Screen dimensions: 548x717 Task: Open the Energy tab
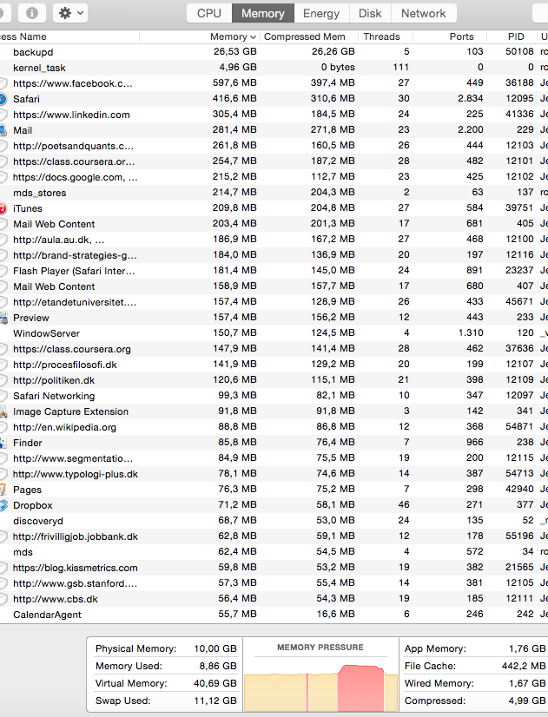click(321, 13)
